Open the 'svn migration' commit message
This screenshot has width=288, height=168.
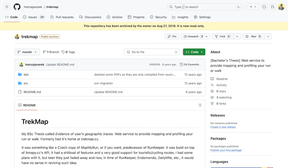[x=103, y=83]
